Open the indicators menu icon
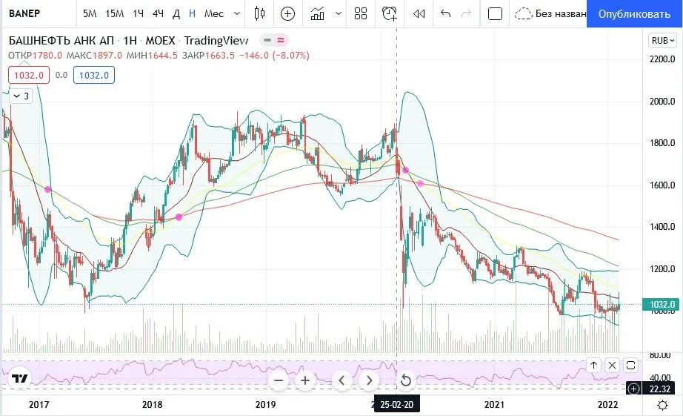Image resolution: width=683 pixels, height=416 pixels. tap(318, 13)
